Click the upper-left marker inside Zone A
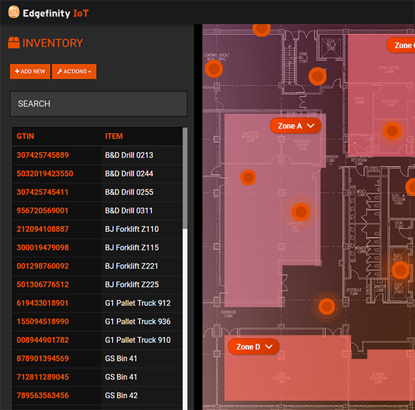 [248, 177]
